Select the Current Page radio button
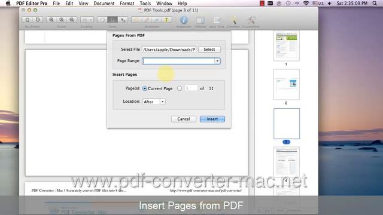 coord(145,88)
